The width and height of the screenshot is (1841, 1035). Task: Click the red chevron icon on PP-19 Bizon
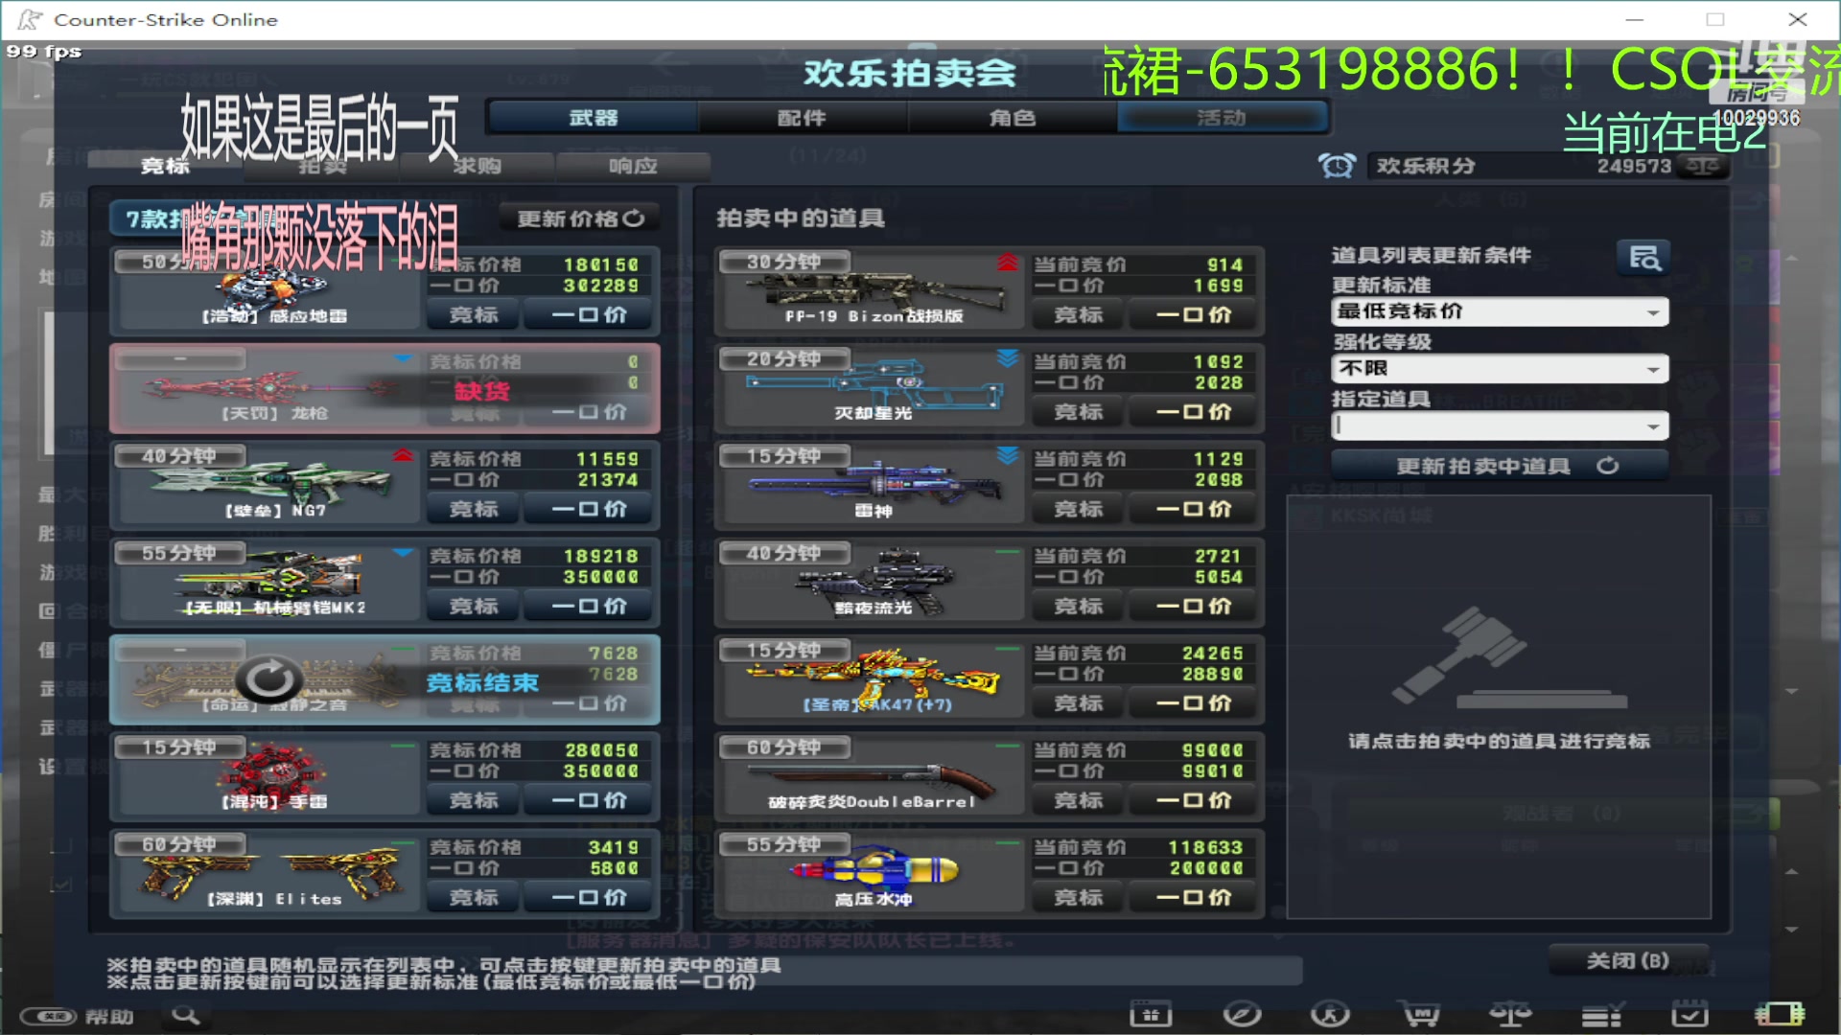[1007, 262]
